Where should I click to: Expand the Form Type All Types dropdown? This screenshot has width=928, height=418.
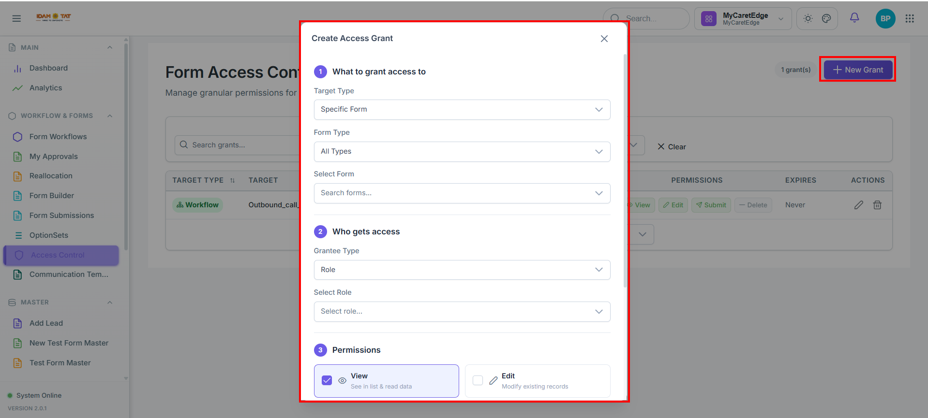(462, 152)
